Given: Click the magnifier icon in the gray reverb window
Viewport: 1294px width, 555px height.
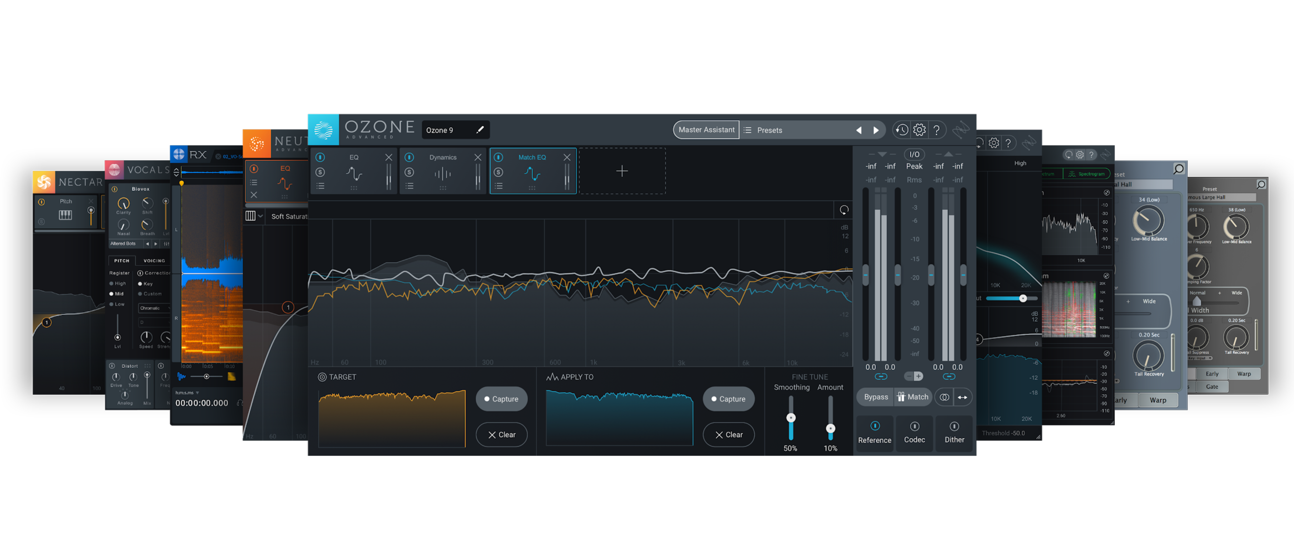Looking at the screenshot, I should coord(1261,185).
